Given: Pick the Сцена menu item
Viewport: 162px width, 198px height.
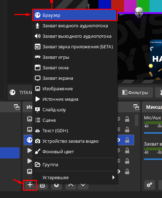Looking at the screenshot, I should tap(75, 120).
